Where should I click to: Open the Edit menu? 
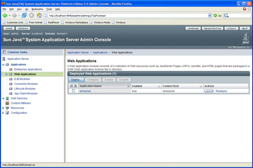click(11, 9)
